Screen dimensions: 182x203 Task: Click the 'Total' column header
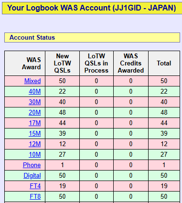[164, 63]
